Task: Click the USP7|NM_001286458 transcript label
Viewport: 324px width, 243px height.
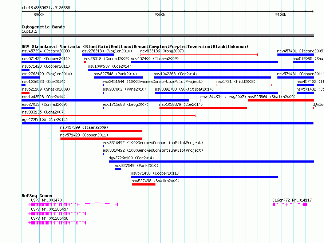Action: click(50, 218)
